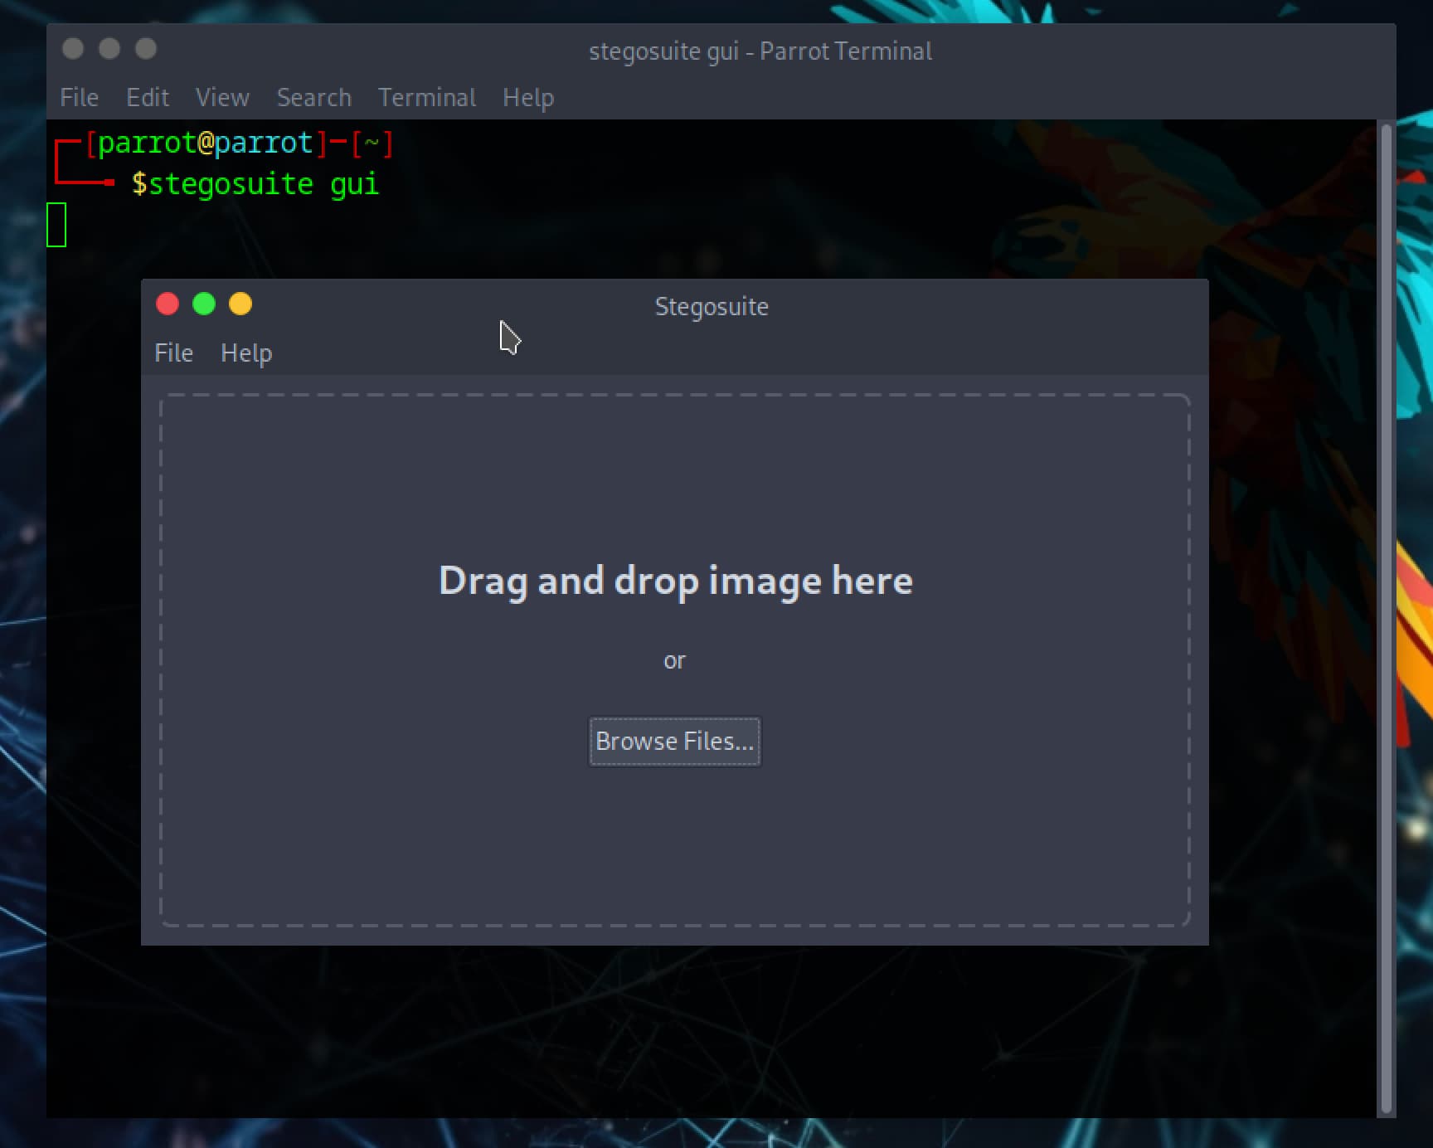Open the Terminal menu in menu bar

427,98
